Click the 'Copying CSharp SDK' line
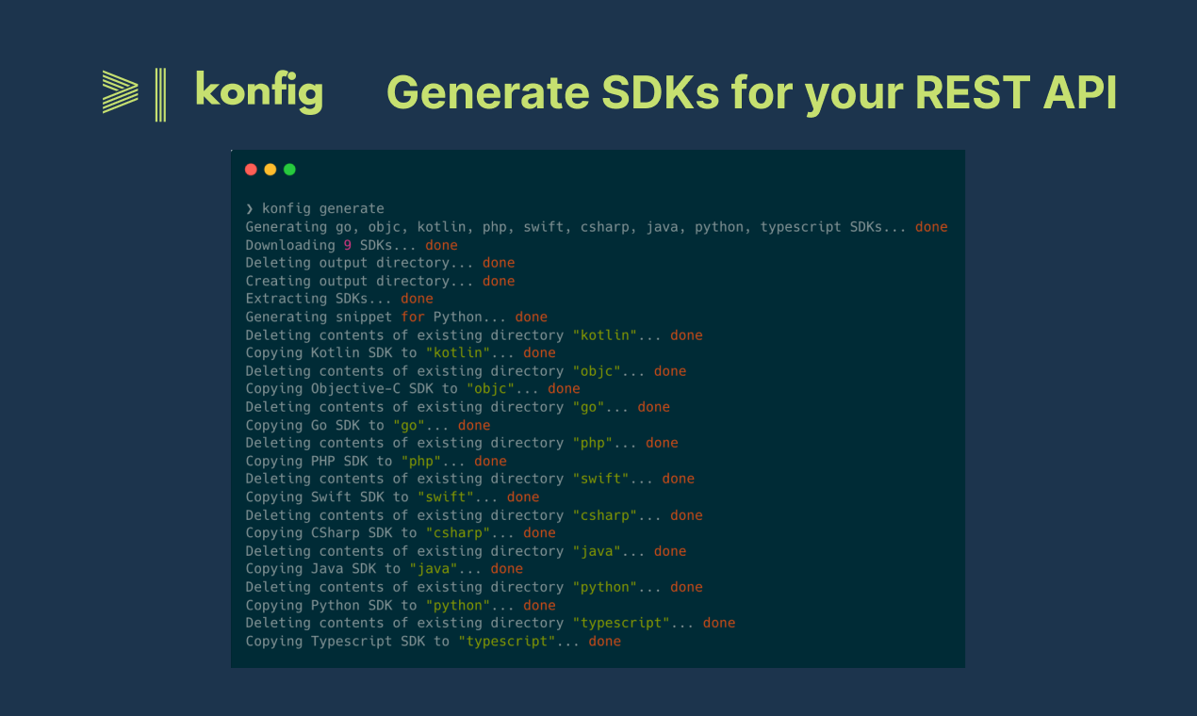Screen dimensions: 1197x716 pos(401,533)
